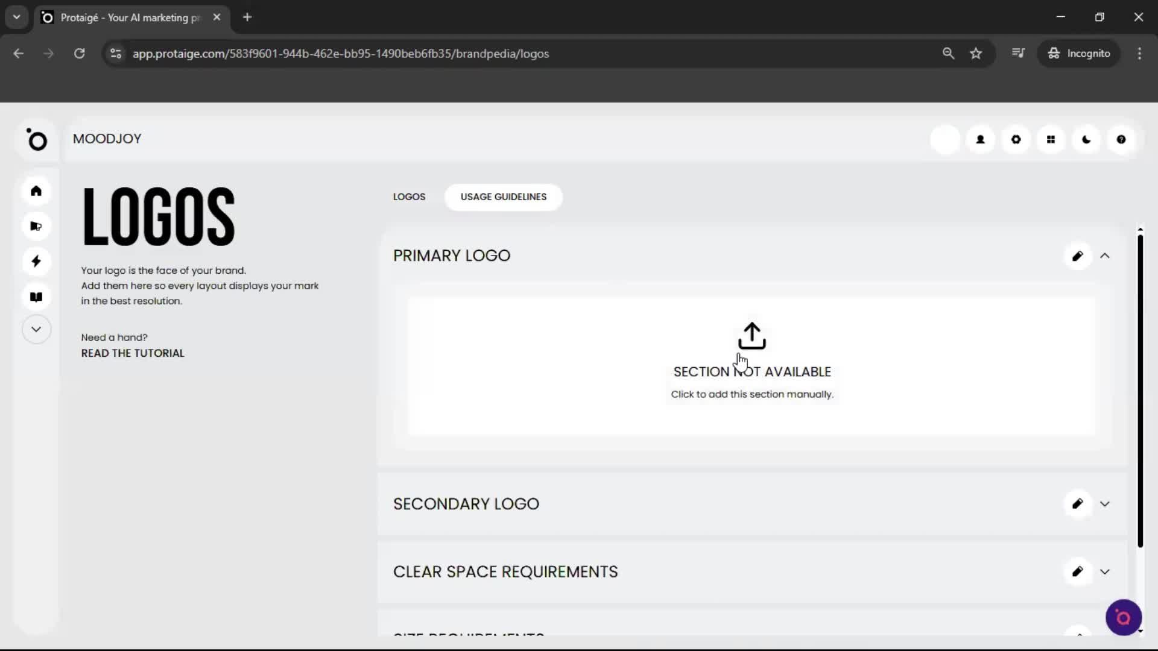Image resolution: width=1158 pixels, height=651 pixels.
Task: Switch to the Logos tab
Action: tap(409, 197)
